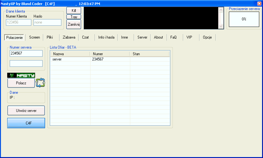This screenshot has height=158, width=263.
Task: Click the Haslo input field
Action: (x=47, y=23)
